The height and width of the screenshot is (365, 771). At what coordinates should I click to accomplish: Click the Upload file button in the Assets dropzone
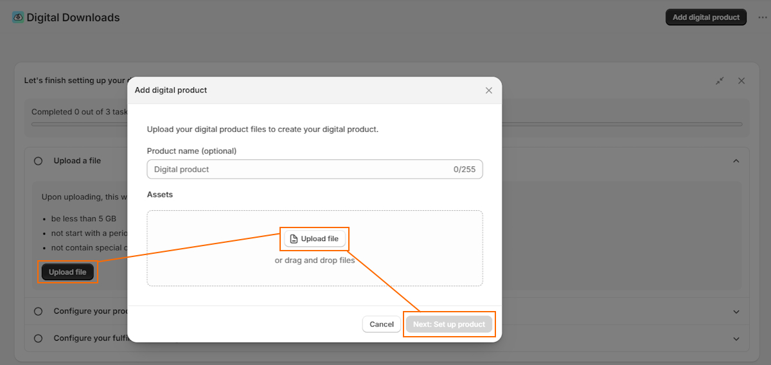(315, 238)
